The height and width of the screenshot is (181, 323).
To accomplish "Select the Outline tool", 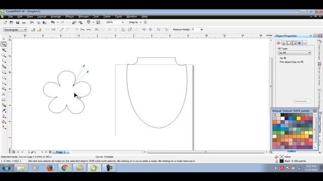I will coord(4,116).
